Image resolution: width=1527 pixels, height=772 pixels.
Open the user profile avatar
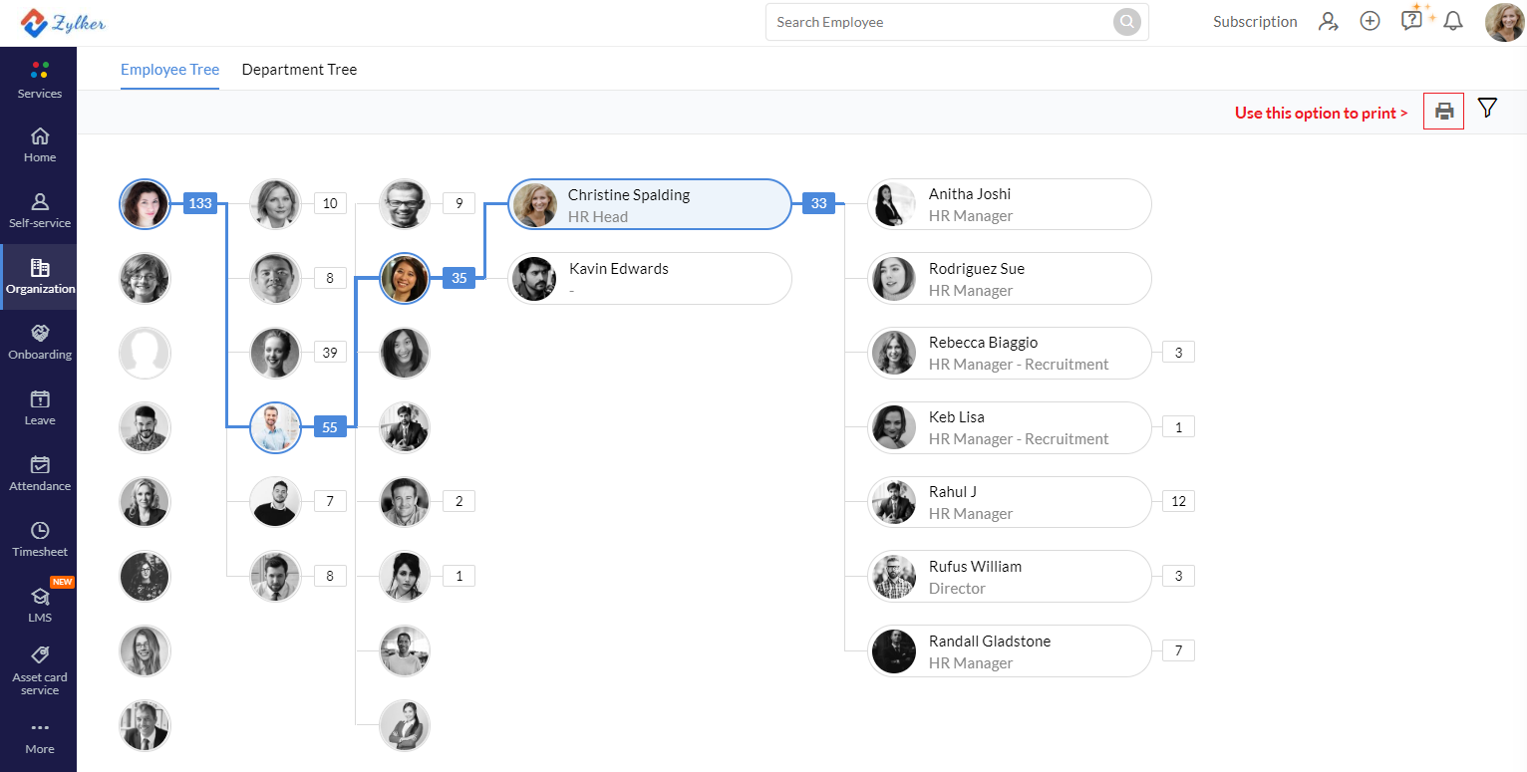click(1504, 22)
